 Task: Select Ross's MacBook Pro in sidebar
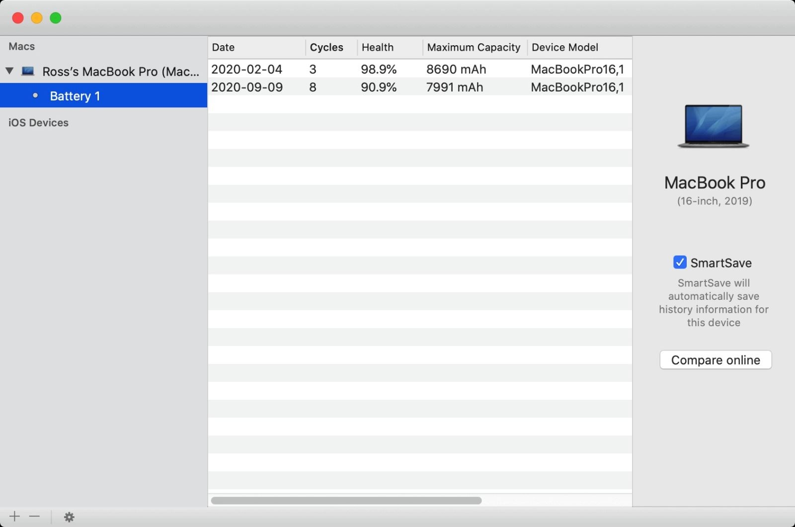(103, 71)
